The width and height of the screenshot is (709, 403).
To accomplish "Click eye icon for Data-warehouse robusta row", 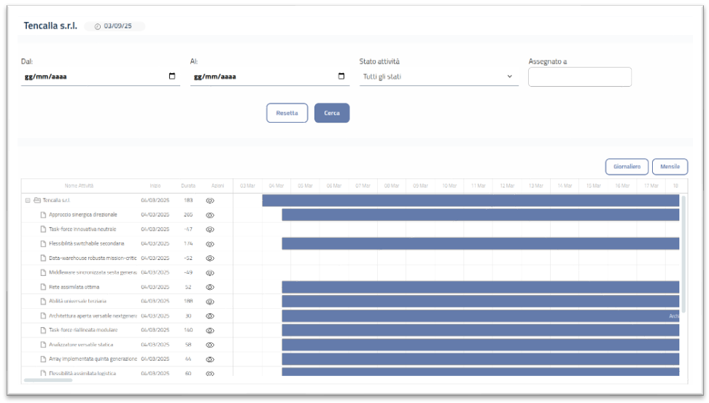I will [x=210, y=258].
